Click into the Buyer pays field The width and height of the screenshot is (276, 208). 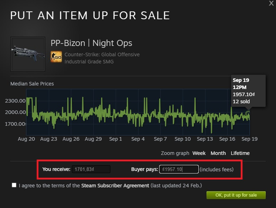coord(179,169)
